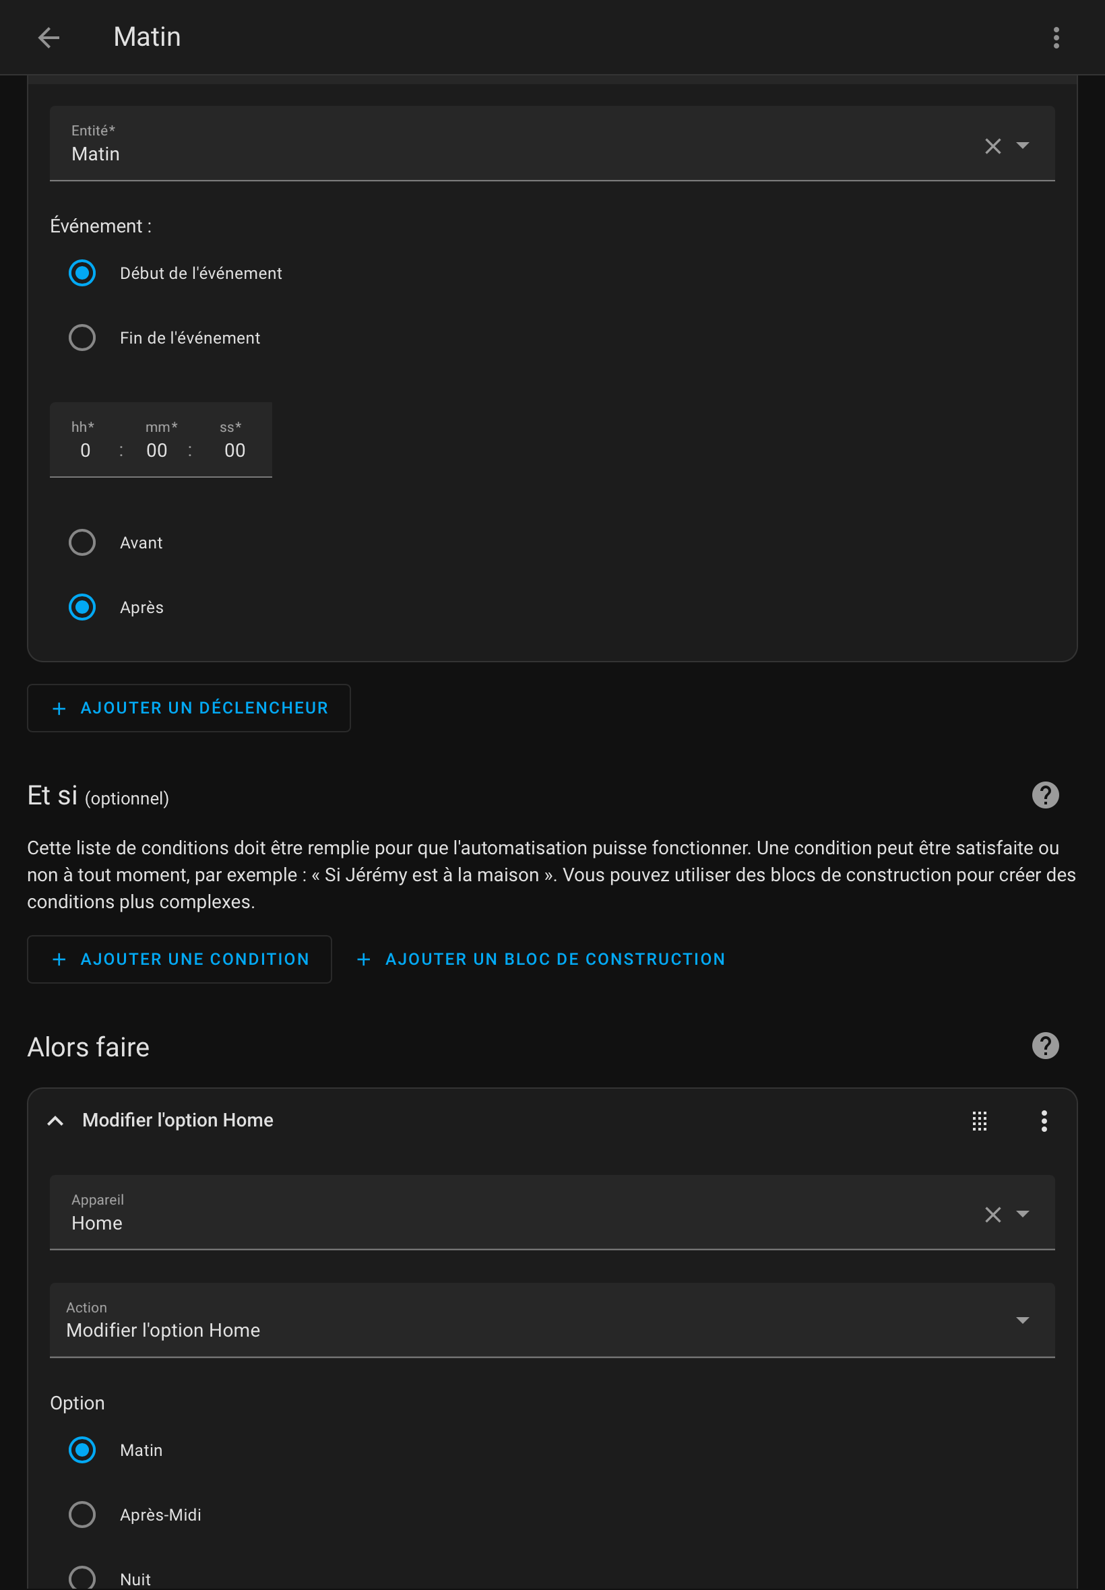Choose the Avant offset radio button
1105x1590 pixels.
(82, 543)
